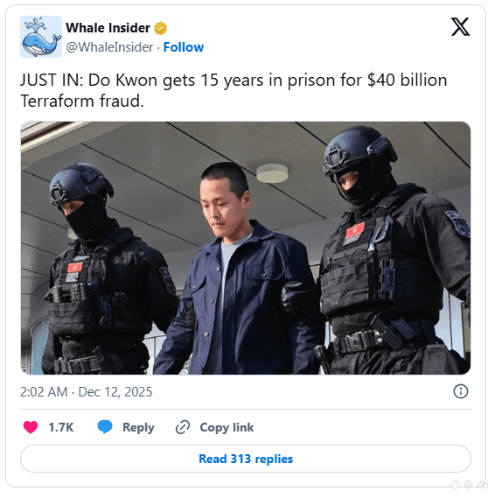Click the left masked officer in photo
Screen dimensions: 495x498
point(108,270)
